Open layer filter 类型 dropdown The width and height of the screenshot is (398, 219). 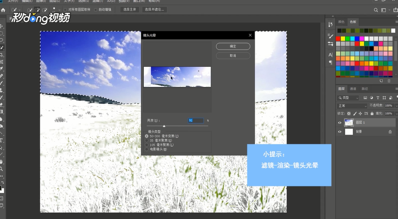(x=348, y=98)
